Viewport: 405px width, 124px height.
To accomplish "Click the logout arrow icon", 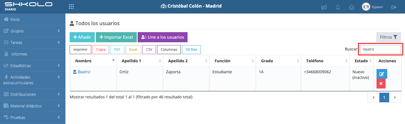I will 394,7.
